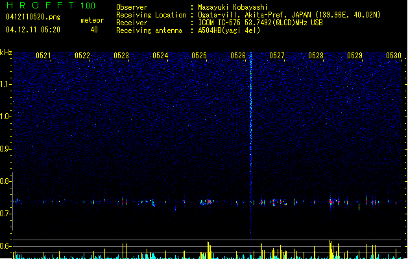
Task: Click the Receiver label
Action: (x=132, y=23)
